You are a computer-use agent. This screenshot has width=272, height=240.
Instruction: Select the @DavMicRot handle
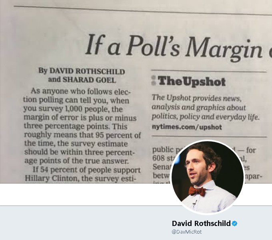coord(187,232)
